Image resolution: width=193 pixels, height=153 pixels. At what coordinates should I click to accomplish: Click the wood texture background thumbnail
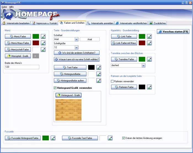click(68, 110)
